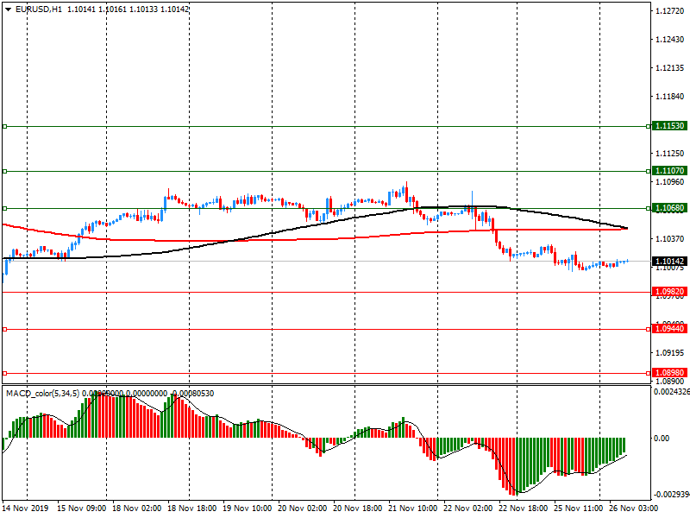This screenshot has width=690, height=518.
Task: Click the 22 Nov 18:00 time axis label
Action: 524,508
